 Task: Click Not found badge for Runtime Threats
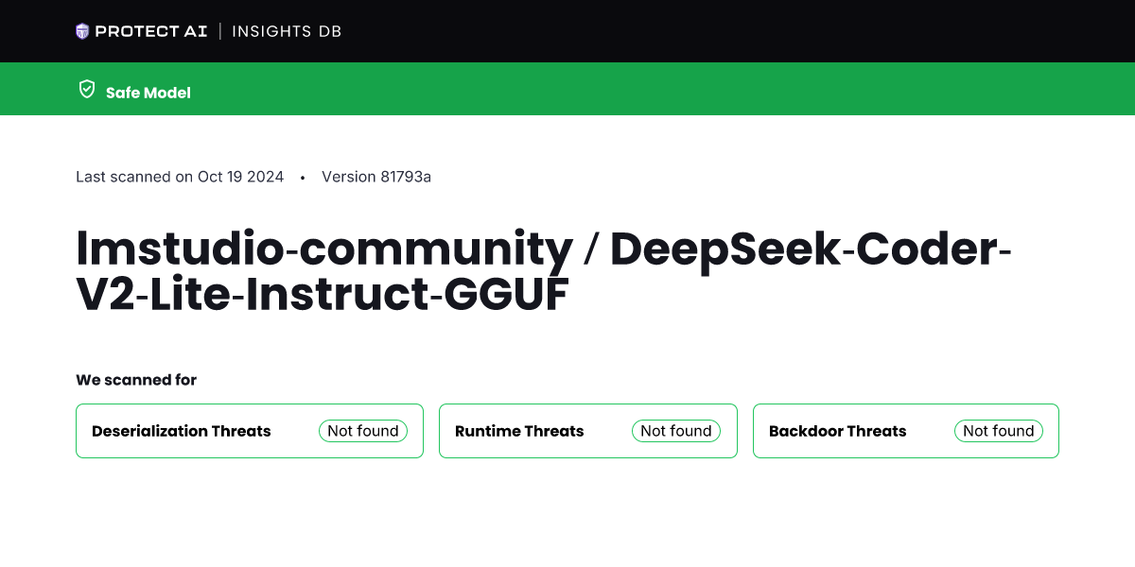click(x=676, y=431)
